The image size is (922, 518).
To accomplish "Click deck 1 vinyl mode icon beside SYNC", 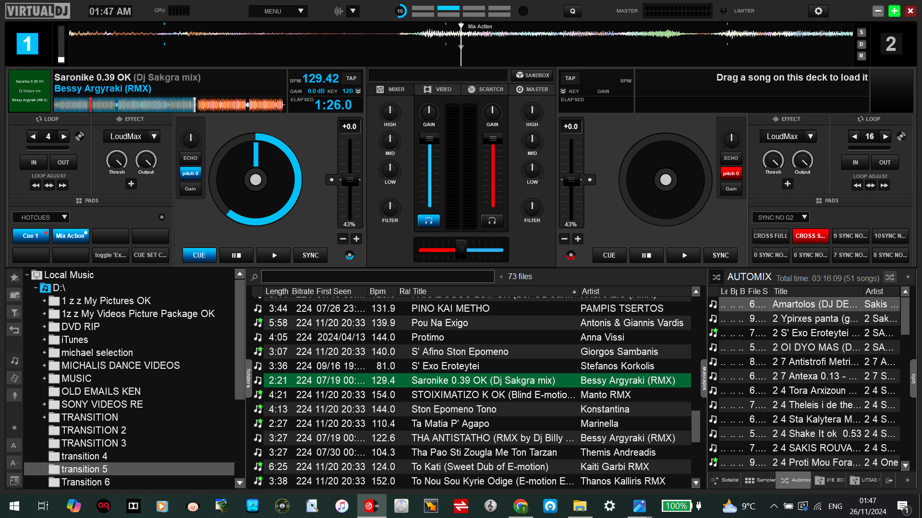I will [x=350, y=256].
